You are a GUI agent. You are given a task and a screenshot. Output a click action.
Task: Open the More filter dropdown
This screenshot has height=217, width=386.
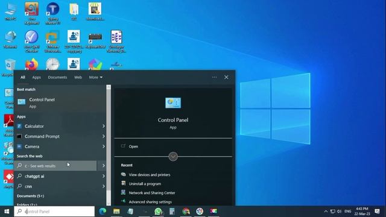point(96,77)
